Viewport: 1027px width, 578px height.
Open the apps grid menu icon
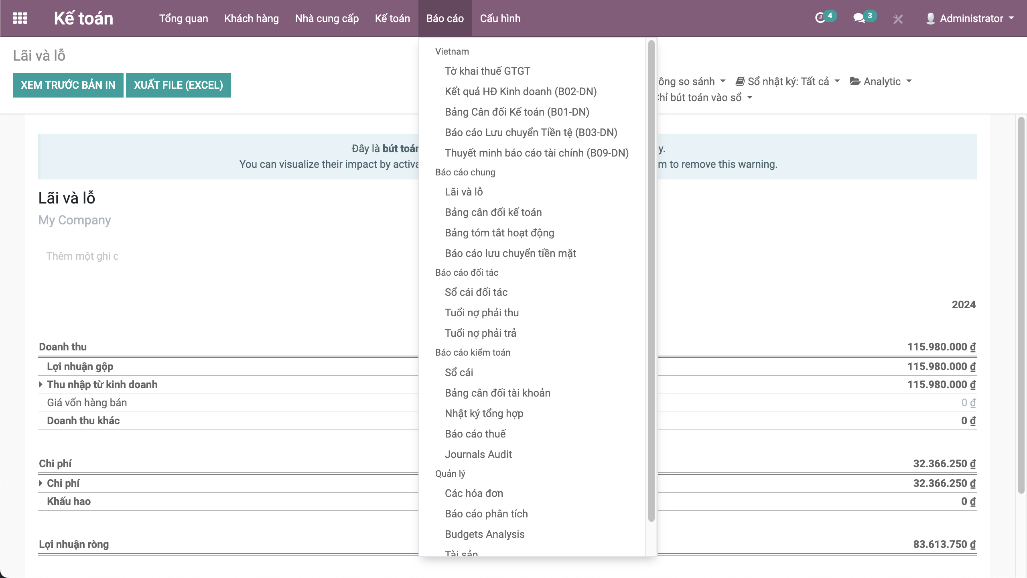(x=20, y=18)
